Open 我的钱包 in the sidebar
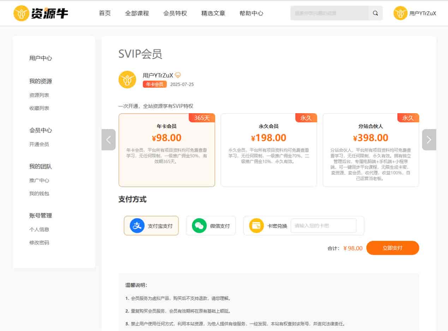448x331 pixels. click(x=39, y=194)
